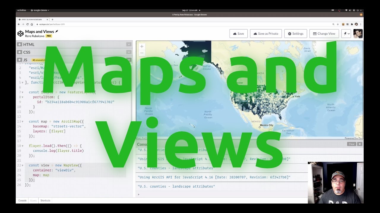Click the 'layers: [flayer]' code line

point(49,131)
